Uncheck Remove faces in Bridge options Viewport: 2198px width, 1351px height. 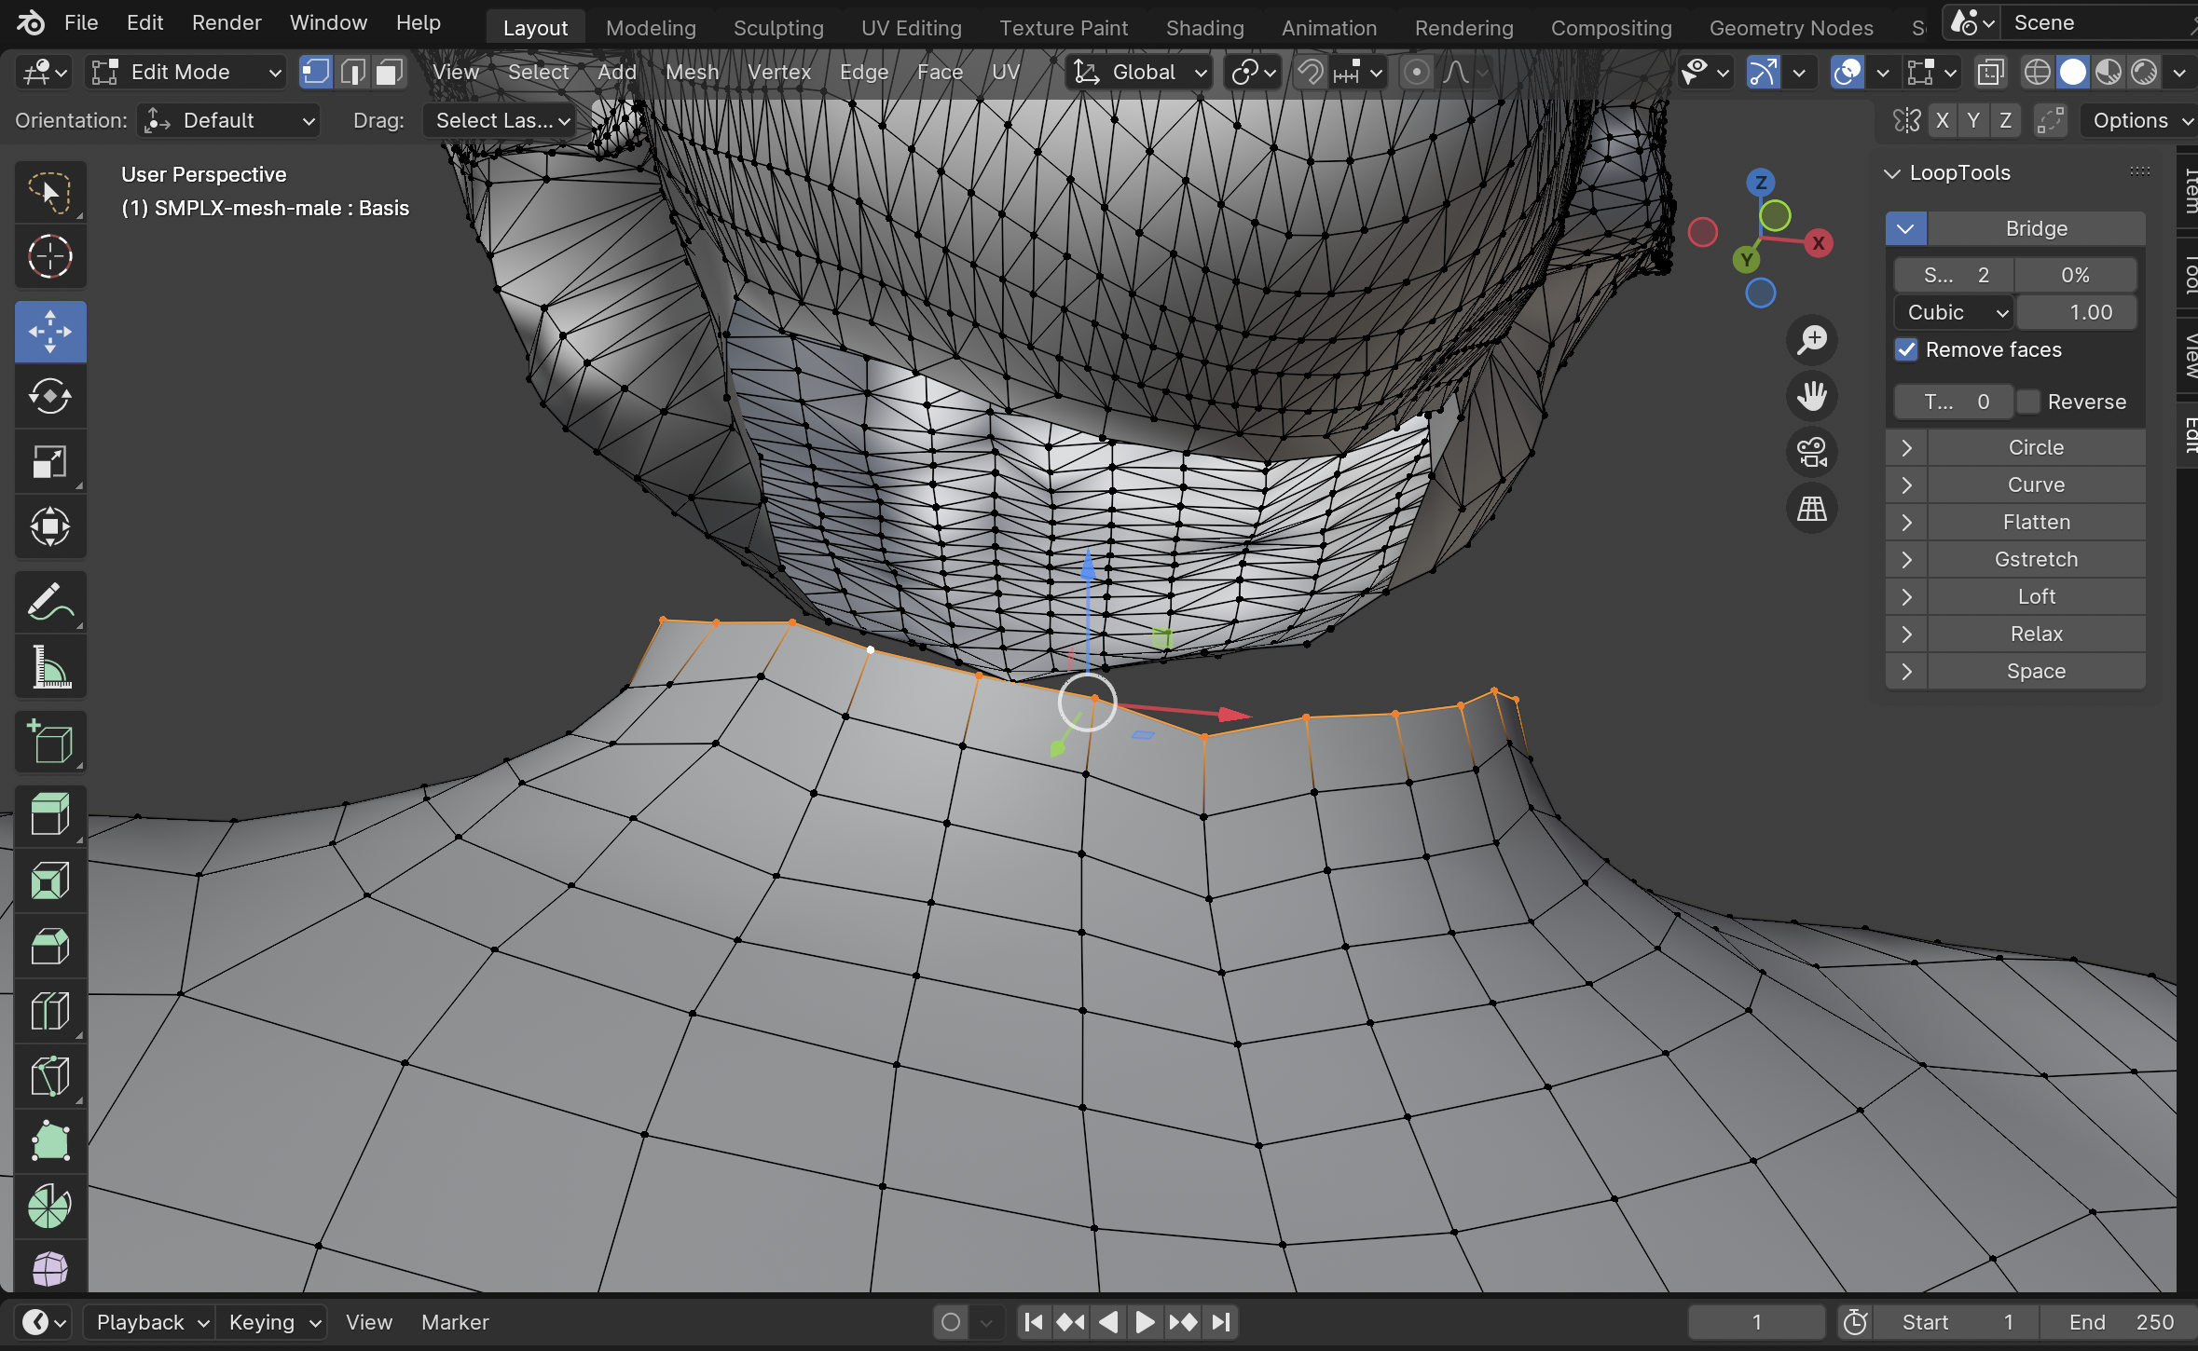click(1907, 349)
